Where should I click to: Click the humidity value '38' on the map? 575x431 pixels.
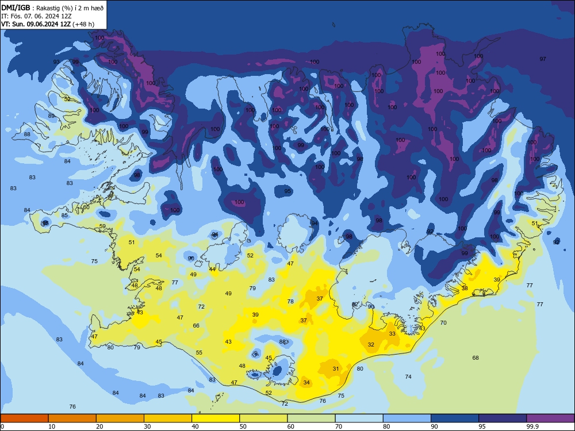465,288
